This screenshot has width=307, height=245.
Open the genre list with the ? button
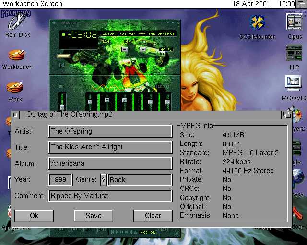pyautogui.click(x=104, y=180)
